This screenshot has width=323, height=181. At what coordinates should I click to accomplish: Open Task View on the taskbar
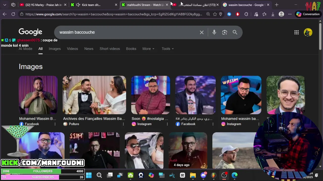(x=110, y=175)
